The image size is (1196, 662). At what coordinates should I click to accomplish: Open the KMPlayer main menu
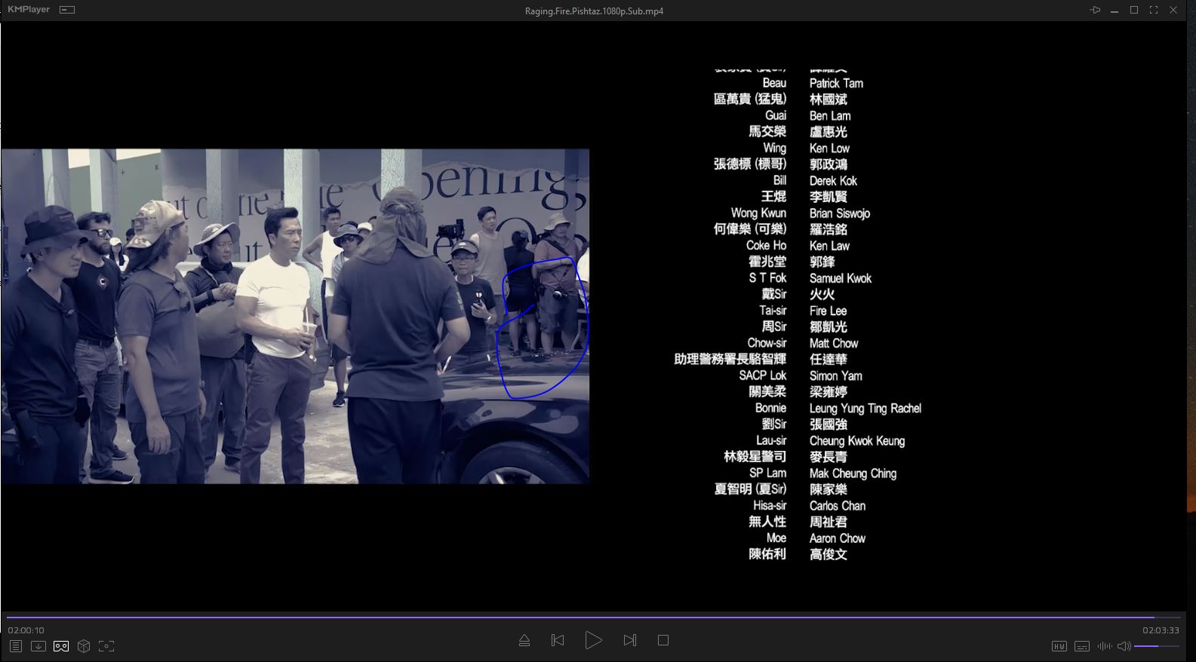point(29,10)
